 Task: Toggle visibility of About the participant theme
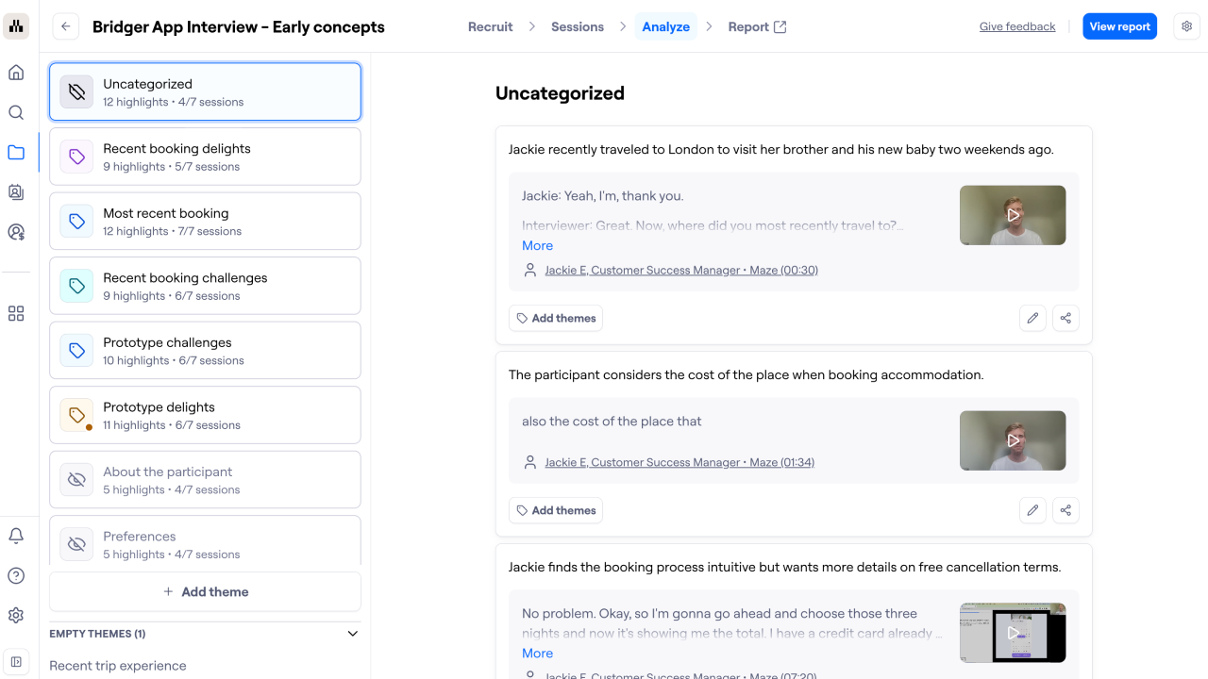pyautogui.click(x=77, y=480)
